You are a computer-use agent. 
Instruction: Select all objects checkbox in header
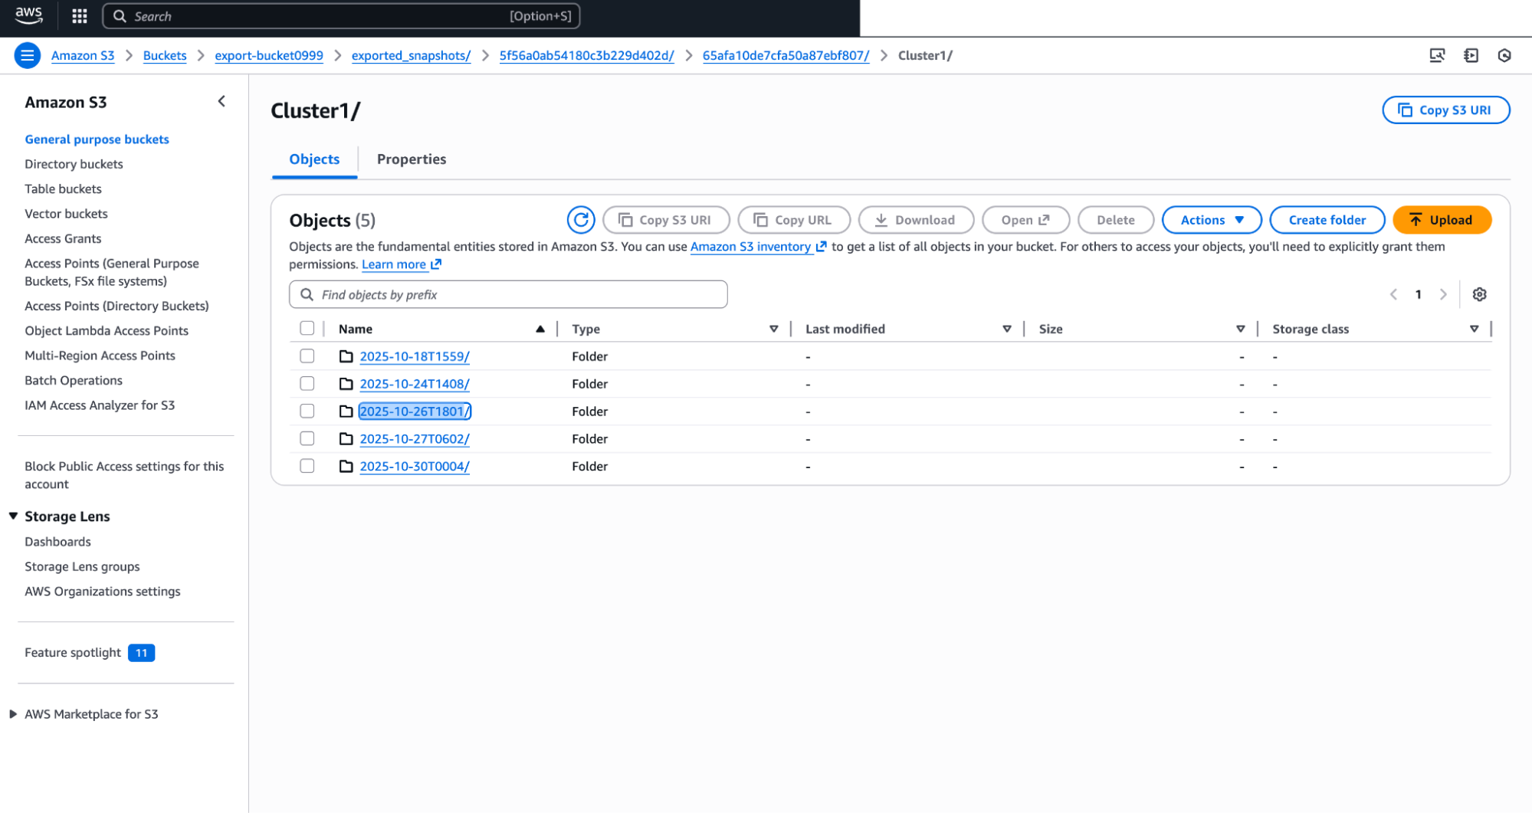(307, 329)
